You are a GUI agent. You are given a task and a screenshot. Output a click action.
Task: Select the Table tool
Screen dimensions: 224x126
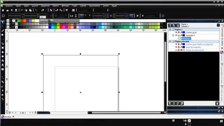tap(2, 69)
